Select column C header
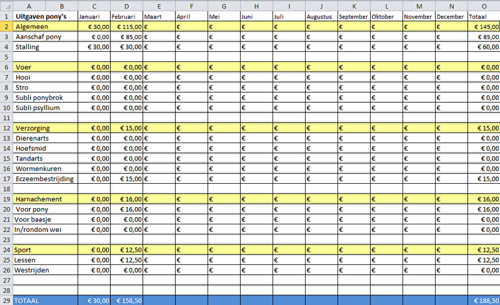 [x=94, y=6]
